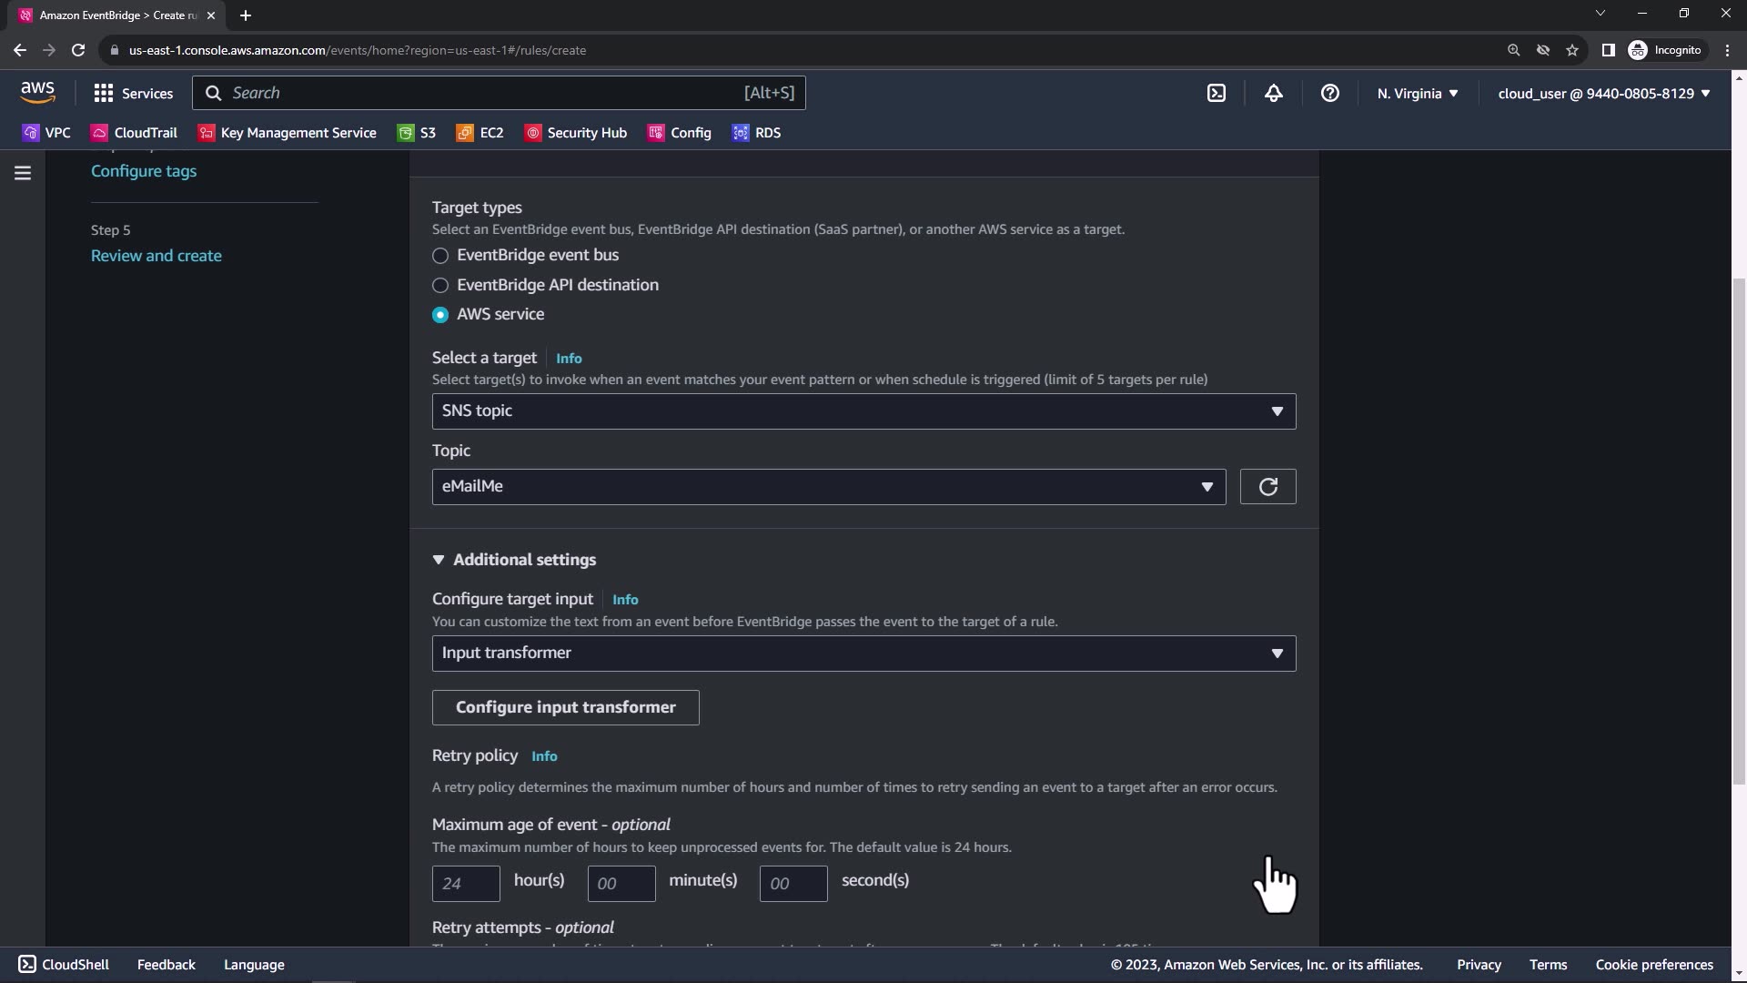The height and width of the screenshot is (983, 1747).
Task: Open the RDS service shortcut
Action: (x=756, y=133)
